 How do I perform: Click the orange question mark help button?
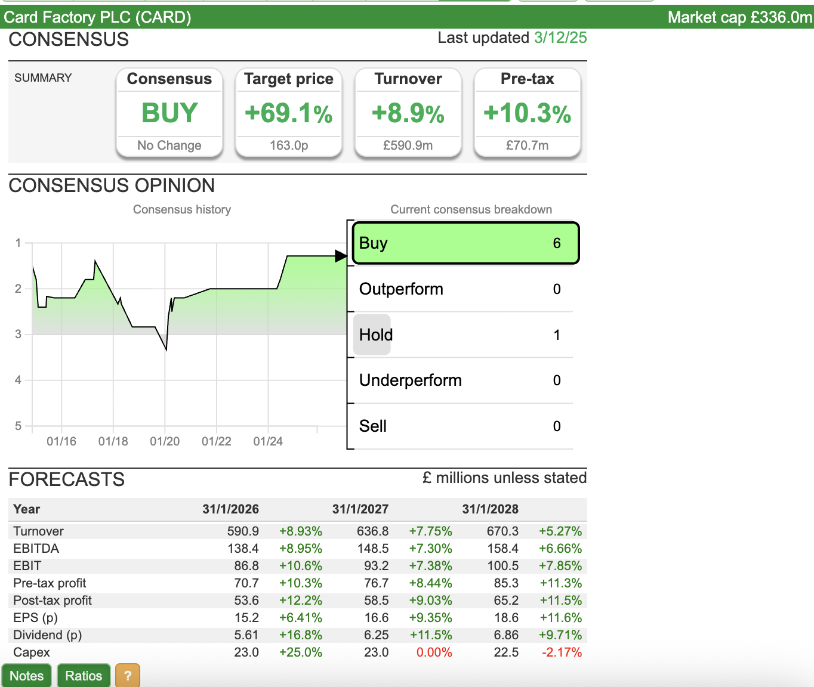coord(127,676)
